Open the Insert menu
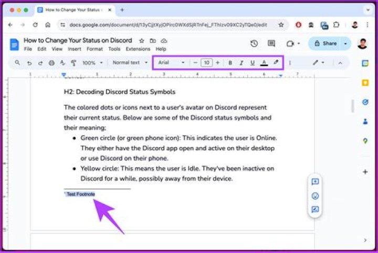The height and width of the screenshot is (253, 378). point(74,49)
